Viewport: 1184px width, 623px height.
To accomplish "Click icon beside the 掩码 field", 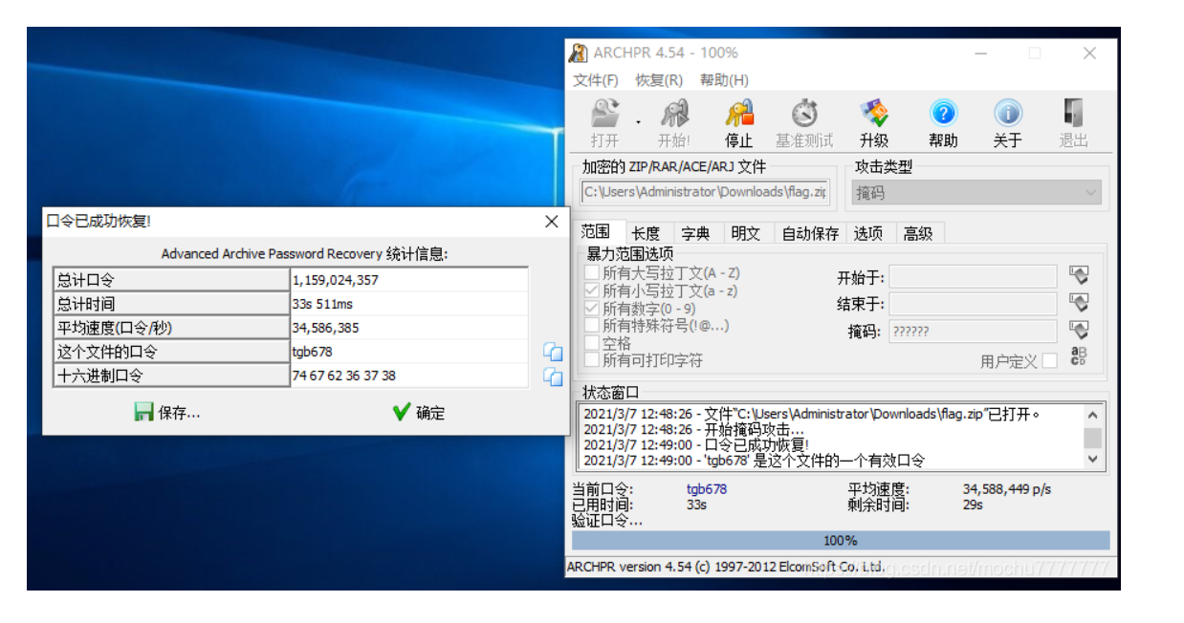I will coord(1079,331).
